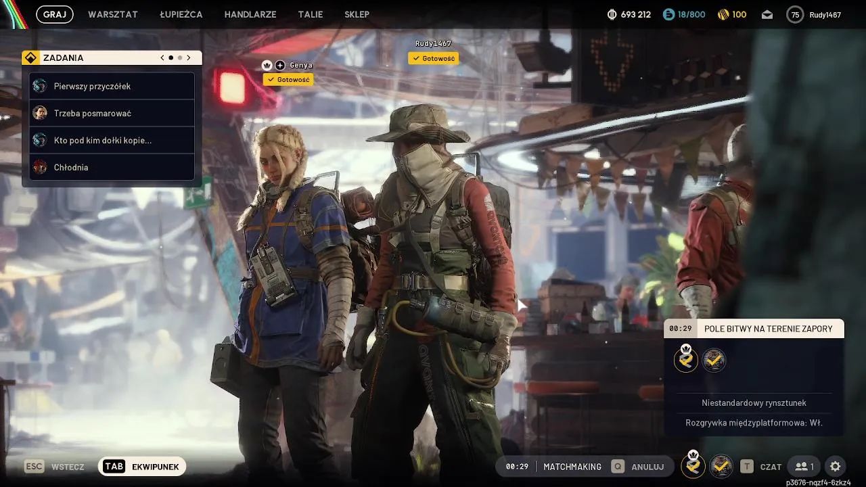
Task: Open the mailbox envelope icon
Action: tap(767, 14)
